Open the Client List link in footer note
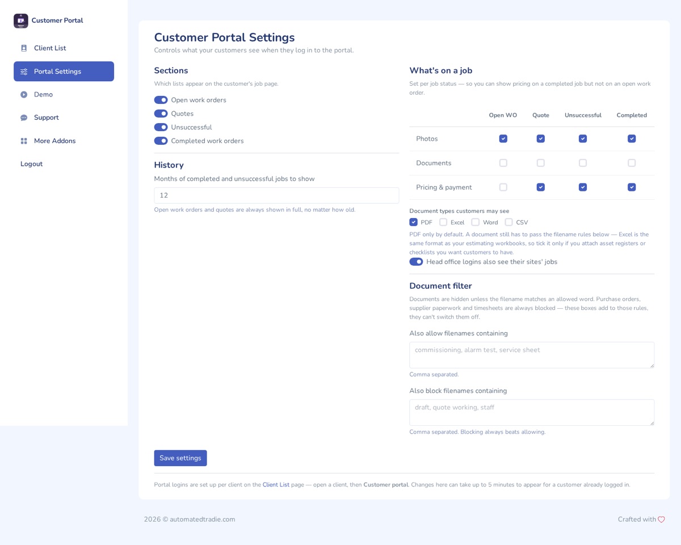This screenshot has width=681, height=545. pyautogui.click(x=276, y=485)
